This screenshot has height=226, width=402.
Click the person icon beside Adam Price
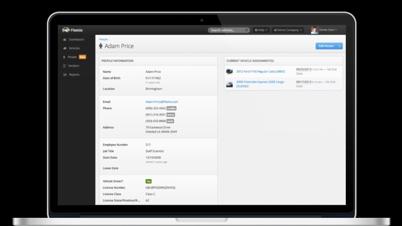[101, 46]
